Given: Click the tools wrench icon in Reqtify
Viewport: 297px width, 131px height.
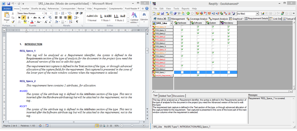Looking at the screenshot, I should [x=179, y=13].
